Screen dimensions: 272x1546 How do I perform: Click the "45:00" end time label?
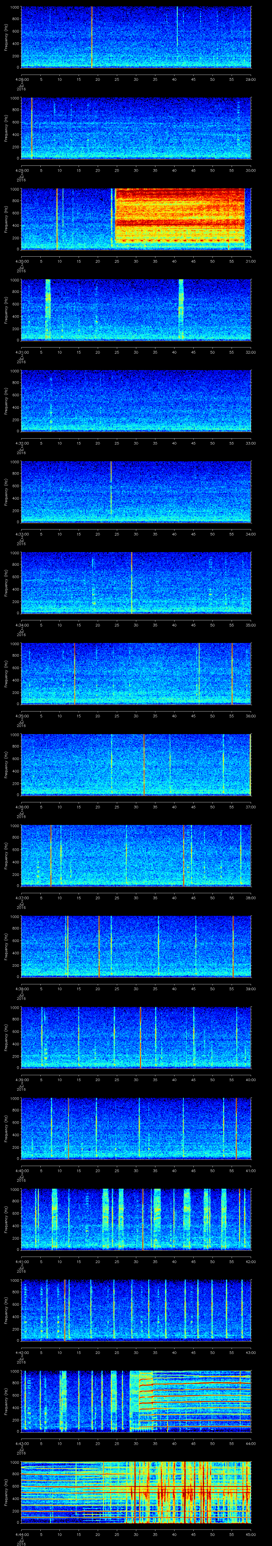(x=251, y=1534)
